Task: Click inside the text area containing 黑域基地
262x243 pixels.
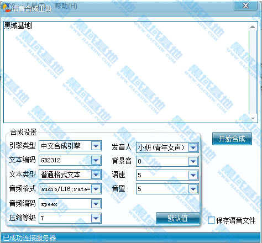Action: [x=126, y=72]
